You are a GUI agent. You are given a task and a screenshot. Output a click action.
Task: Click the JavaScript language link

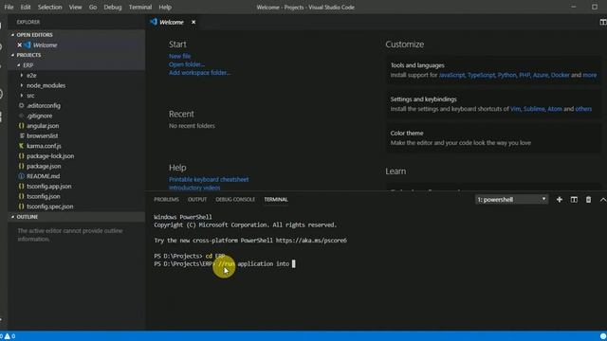(x=451, y=75)
